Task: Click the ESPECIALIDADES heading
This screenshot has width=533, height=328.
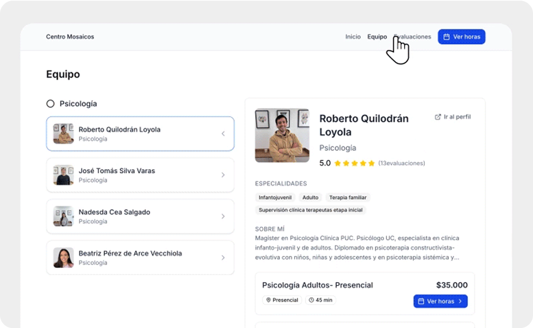Action: pos(281,183)
